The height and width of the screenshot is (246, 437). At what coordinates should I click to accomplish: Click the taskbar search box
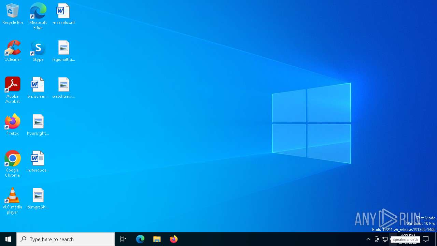66,239
